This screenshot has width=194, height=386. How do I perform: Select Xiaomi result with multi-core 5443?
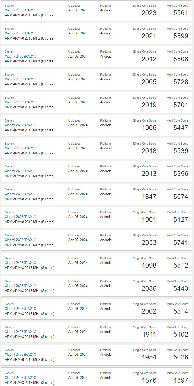click(20, 286)
